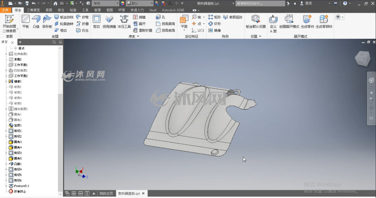Expand the iFeature5:1 tree node
376x198 pixels.
(6, 186)
